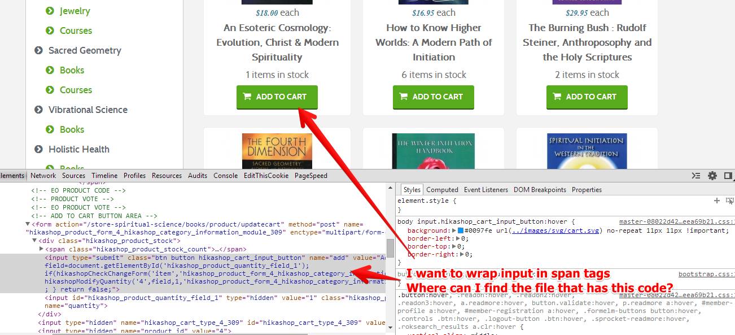Screen dimensions: 735x335
Task: Switch to the Computed sidebar tab
Action: (x=443, y=190)
